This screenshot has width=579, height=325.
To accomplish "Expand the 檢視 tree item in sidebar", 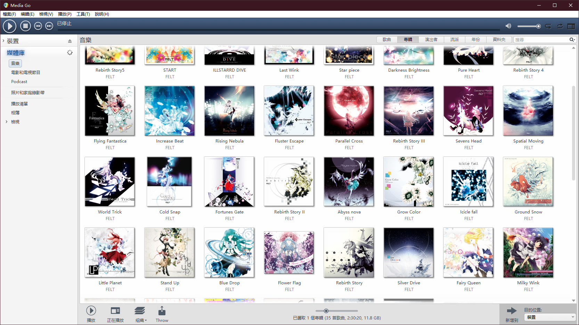I will point(6,122).
